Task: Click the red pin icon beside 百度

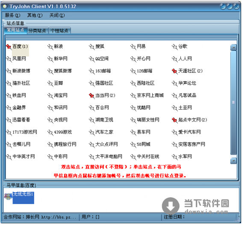Action: [9, 47]
